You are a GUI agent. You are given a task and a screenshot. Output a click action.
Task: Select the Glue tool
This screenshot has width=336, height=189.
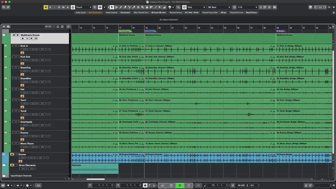pos(134,7)
